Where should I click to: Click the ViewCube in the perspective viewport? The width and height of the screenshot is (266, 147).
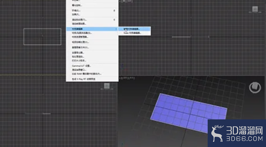point(255,87)
